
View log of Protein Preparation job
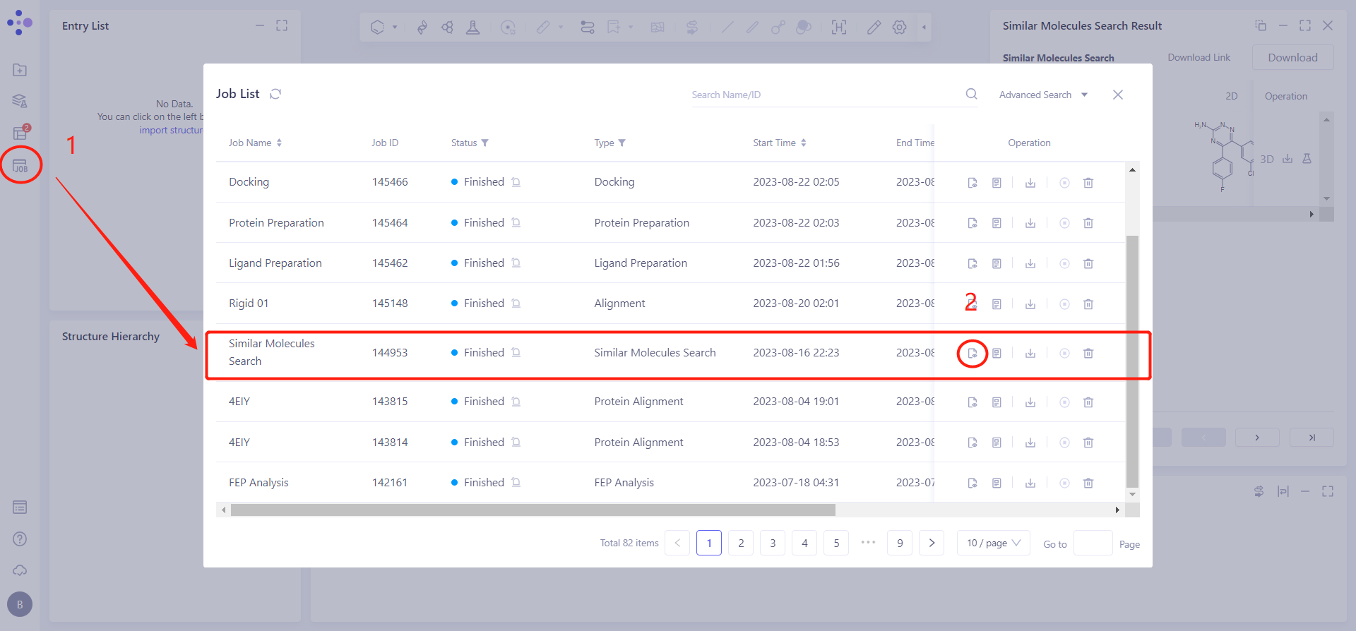tap(997, 223)
